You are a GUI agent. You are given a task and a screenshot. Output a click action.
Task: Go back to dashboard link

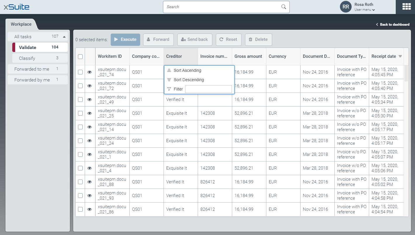point(393,25)
